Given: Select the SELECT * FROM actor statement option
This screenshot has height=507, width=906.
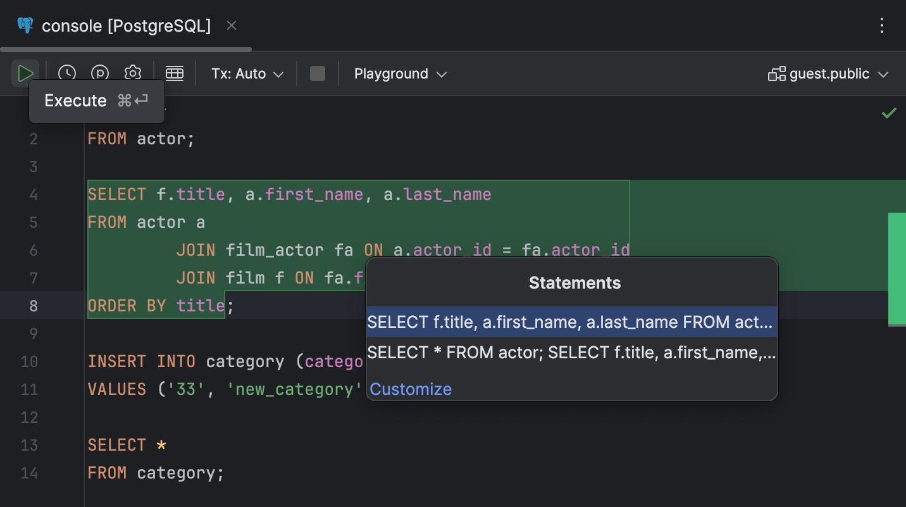Looking at the screenshot, I should 570,353.
